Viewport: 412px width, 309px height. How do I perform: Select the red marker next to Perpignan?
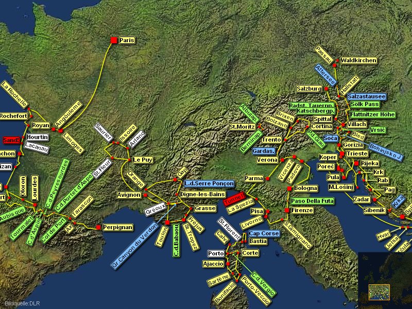tap(98, 227)
